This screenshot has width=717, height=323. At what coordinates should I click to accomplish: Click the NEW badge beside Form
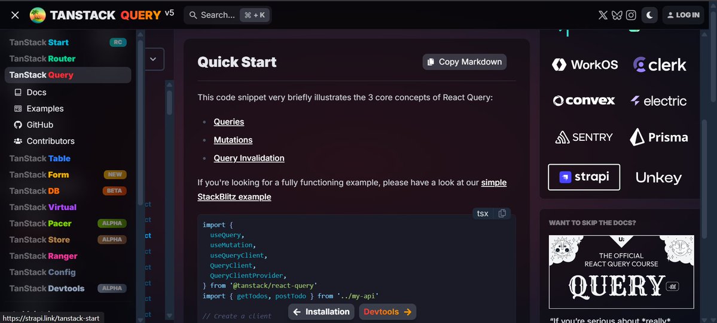click(115, 174)
